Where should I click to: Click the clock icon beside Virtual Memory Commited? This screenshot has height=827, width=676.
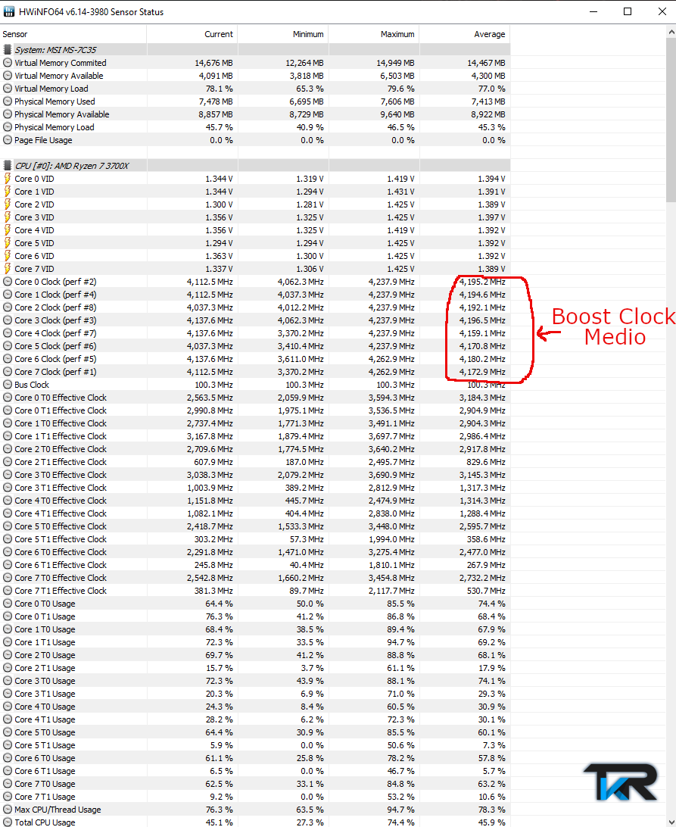click(8, 63)
